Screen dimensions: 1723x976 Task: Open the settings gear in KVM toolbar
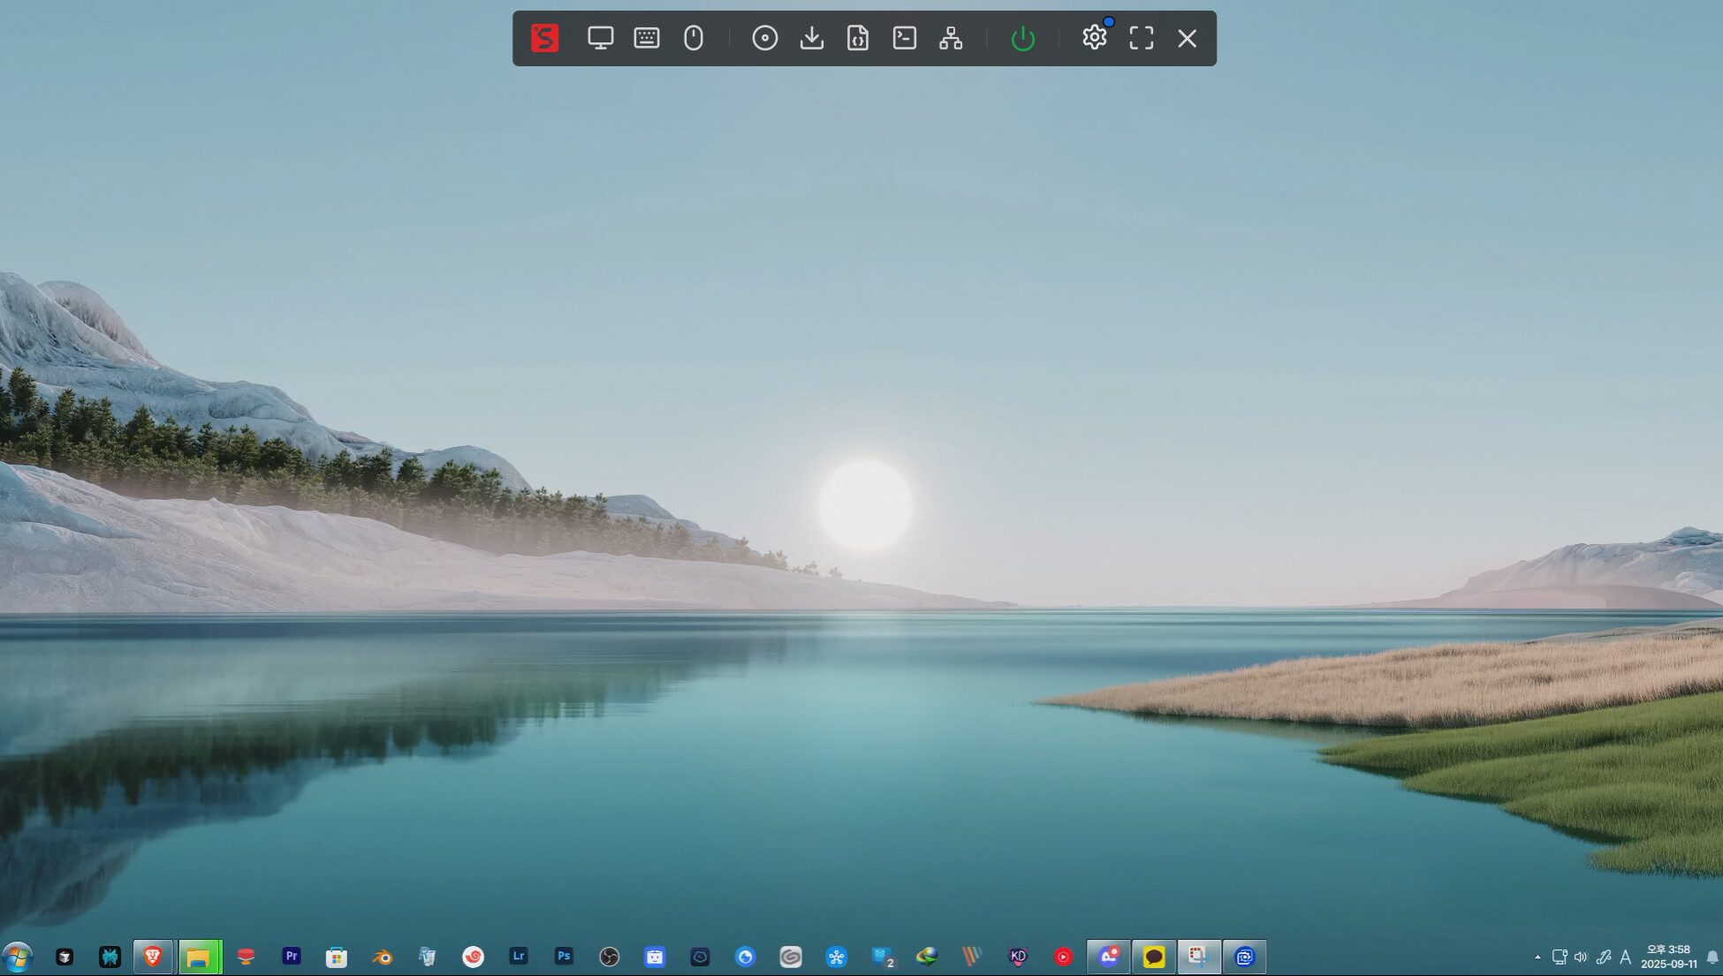[1095, 38]
